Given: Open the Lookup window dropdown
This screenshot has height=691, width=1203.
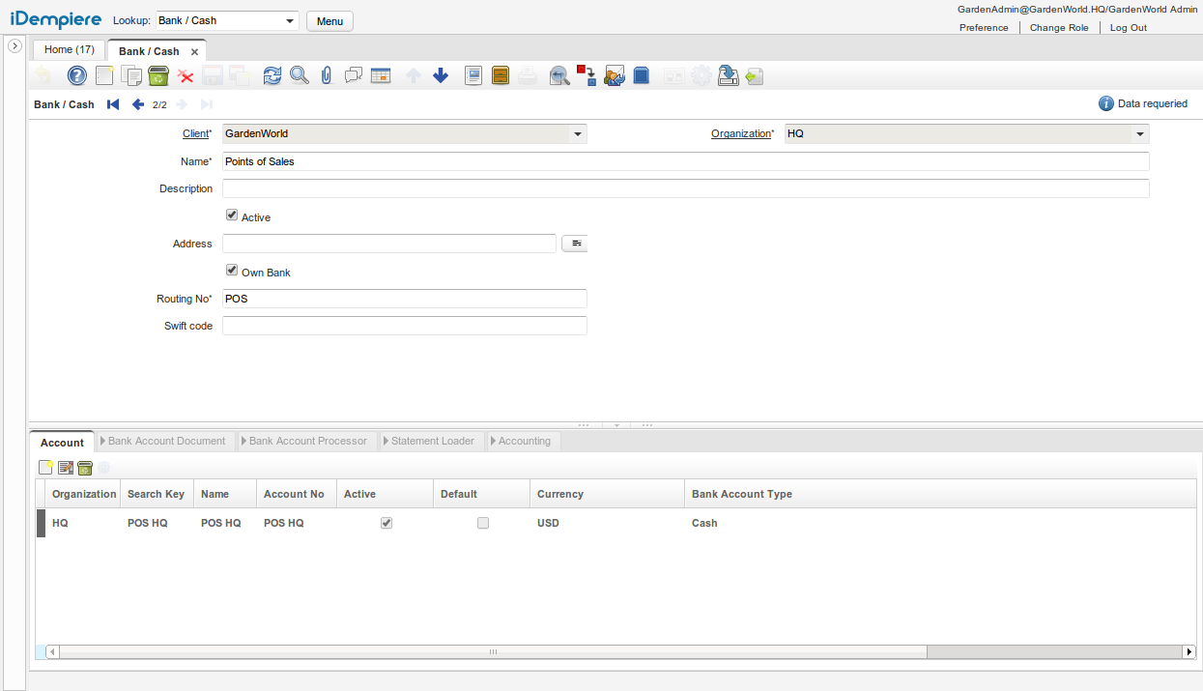Looking at the screenshot, I should (x=291, y=21).
